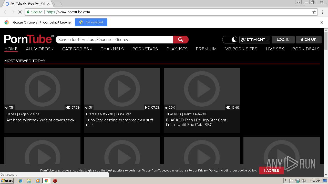The image size is (328, 184).
Task: Select the 12:46 duration thumbnail
Action: [x=202, y=89]
